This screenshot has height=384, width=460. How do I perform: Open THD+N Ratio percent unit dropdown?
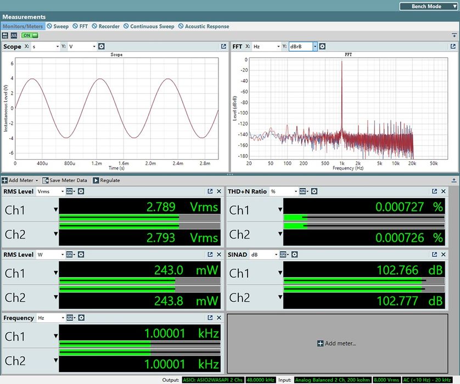tap(284, 191)
